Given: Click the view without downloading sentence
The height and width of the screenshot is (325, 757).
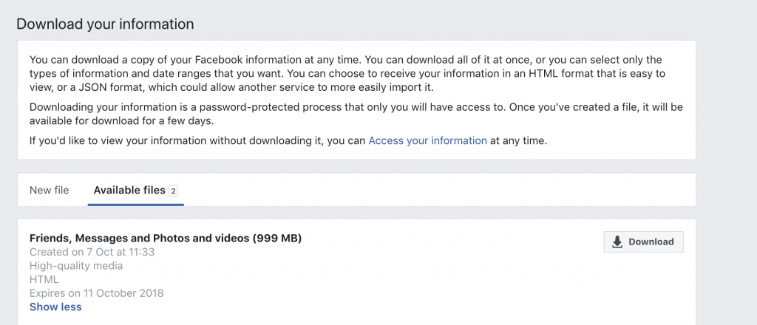Looking at the screenshot, I should click(x=288, y=141).
